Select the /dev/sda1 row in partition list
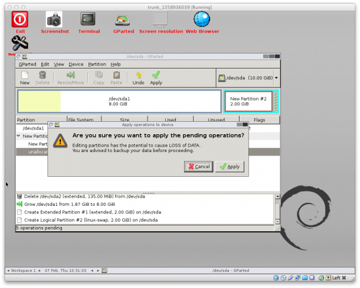Screen dimensions: 360x288 pyautogui.click(x=32, y=128)
